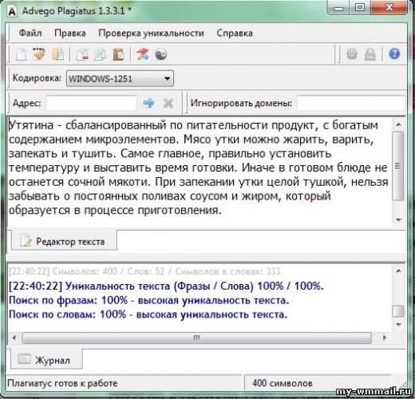Open the Файл menu
415x399 pixels.
(x=30, y=33)
